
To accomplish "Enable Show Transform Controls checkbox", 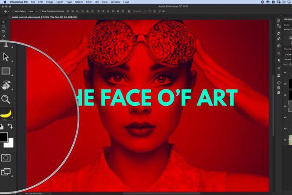I will (x=40, y=11).
